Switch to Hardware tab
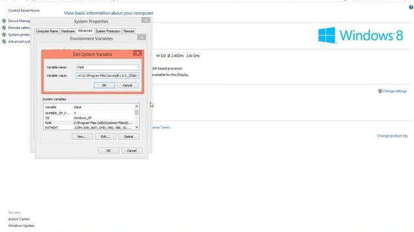This screenshot has height=232, width=414. pos(68,31)
